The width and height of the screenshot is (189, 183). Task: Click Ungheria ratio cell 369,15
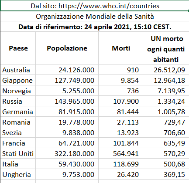(166, 174)
